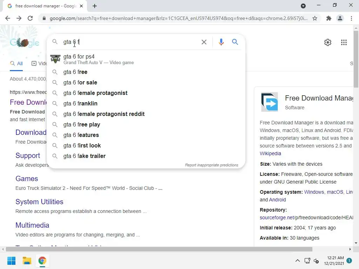Click scroll right arrow on horizontal scrollbar
The width and height of the screenshot is (359, 269).
350,249
